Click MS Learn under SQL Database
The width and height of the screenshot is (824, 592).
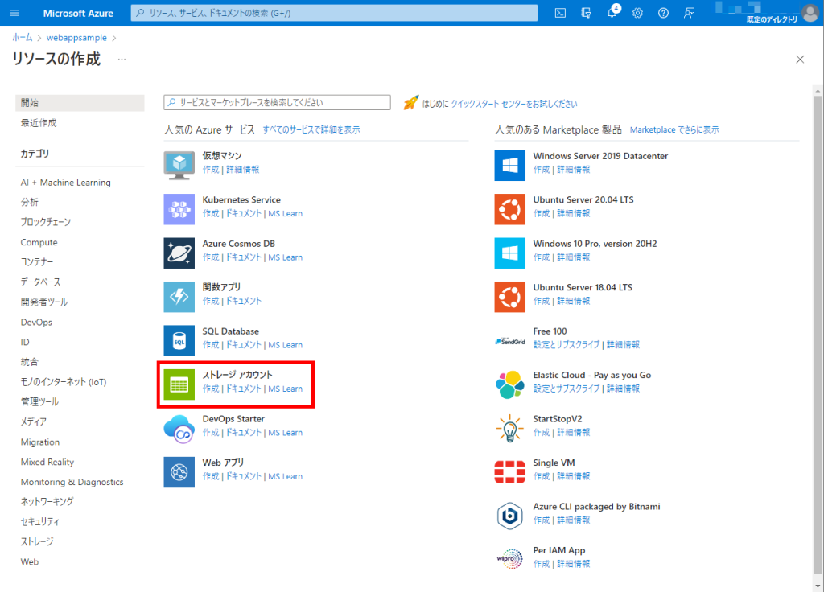coord(286,345)
